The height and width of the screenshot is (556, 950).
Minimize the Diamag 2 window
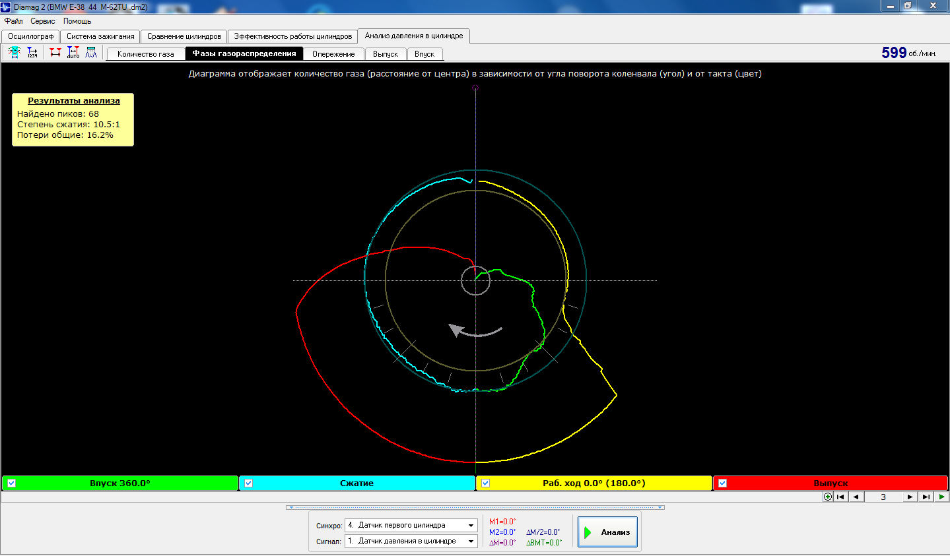(891, 6)
